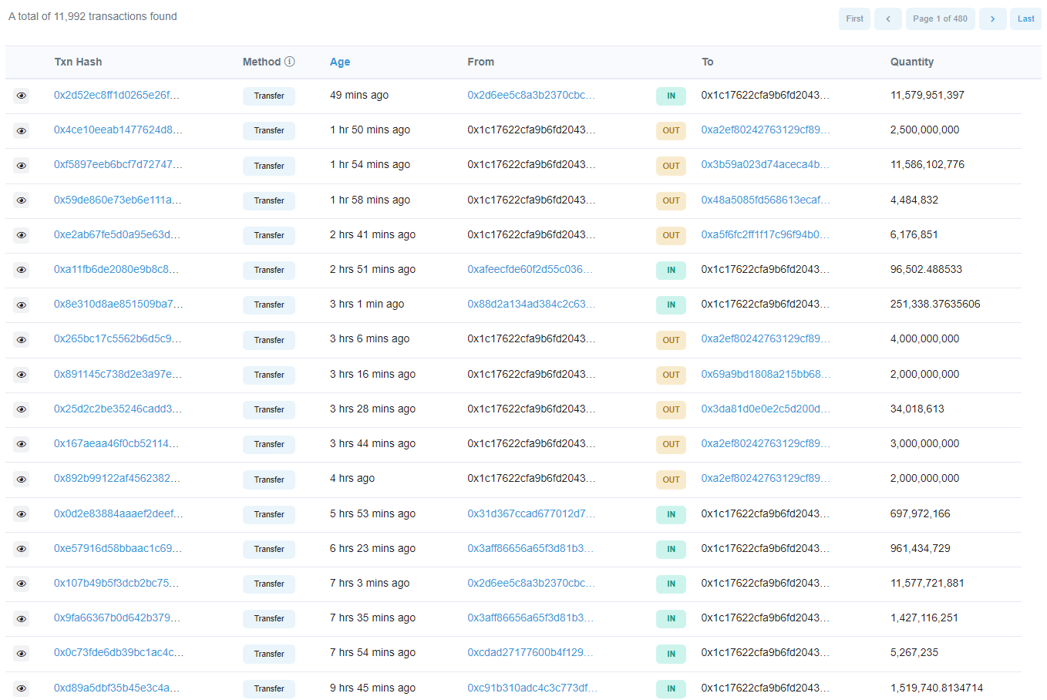Click the Quantity column header
Viewport: 1047px width, 700px height.
click(911, 62)
